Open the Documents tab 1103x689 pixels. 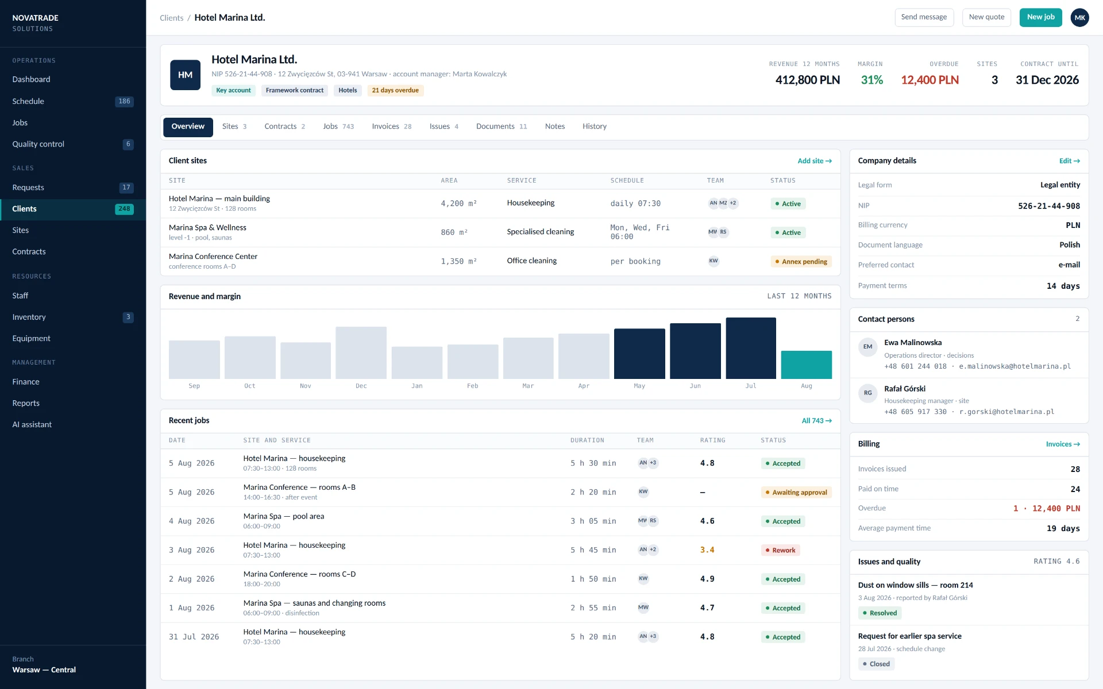point(502,126)
